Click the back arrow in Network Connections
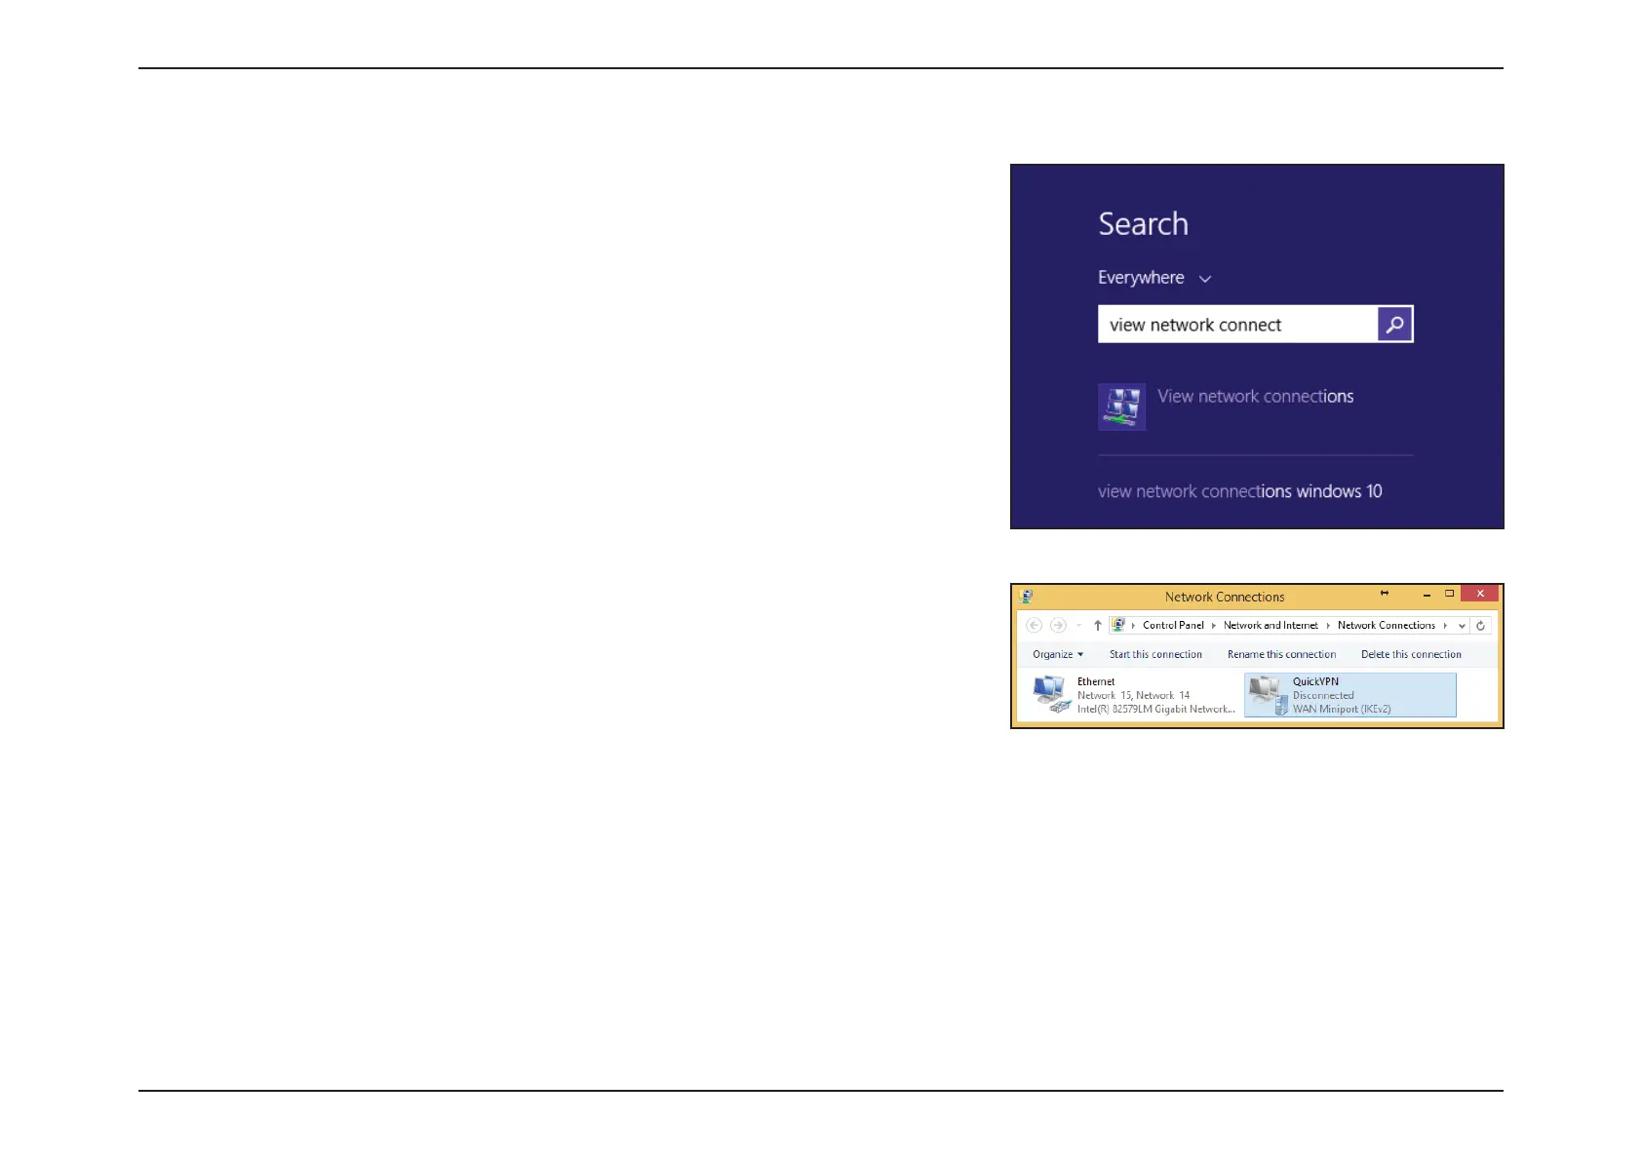 point(1035,626)
